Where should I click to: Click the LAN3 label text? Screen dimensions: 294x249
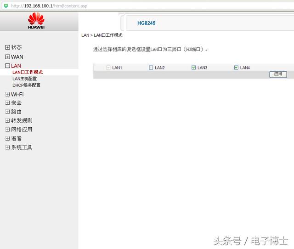point(203,68)
